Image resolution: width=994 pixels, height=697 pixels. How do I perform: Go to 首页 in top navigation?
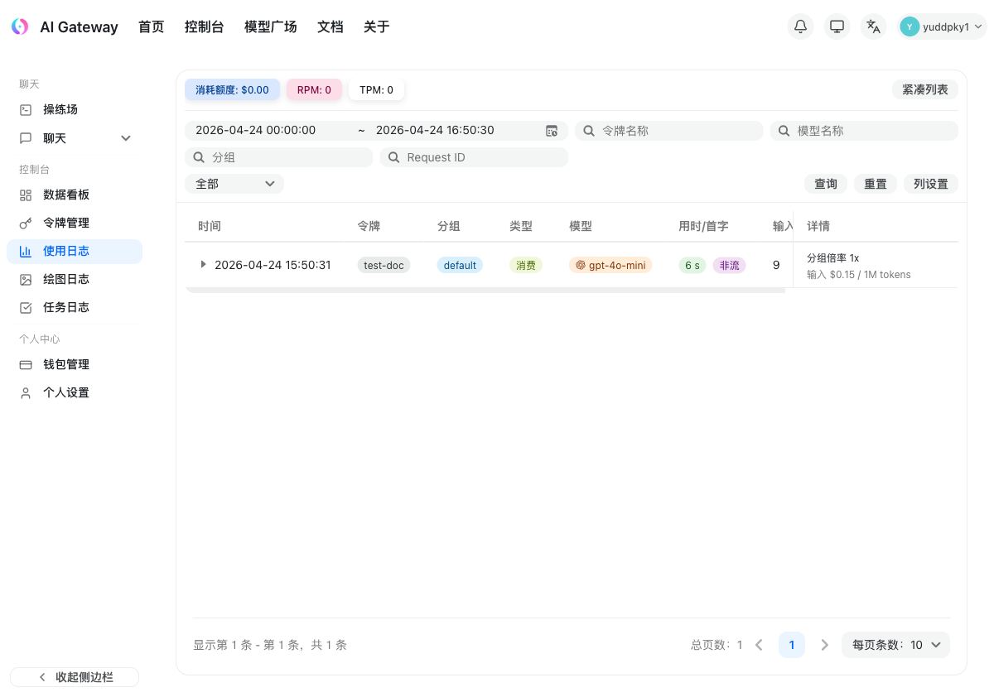(151, 26)
